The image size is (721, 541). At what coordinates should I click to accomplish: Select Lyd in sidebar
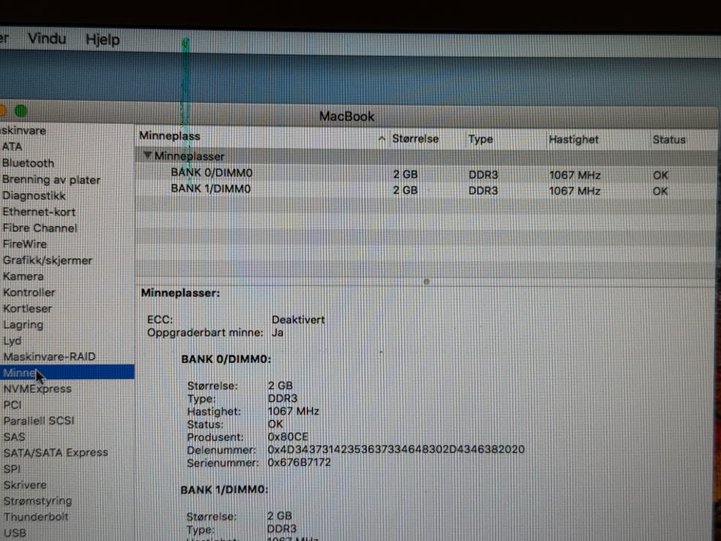(x=13, y=341)
